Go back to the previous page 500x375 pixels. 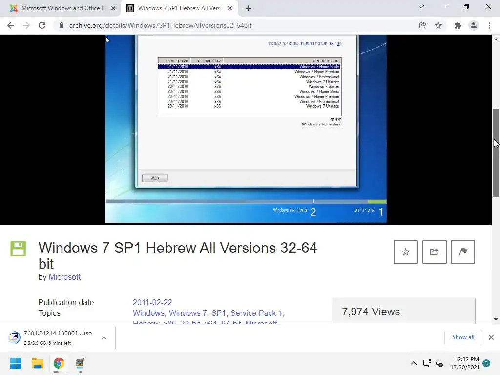[x=11, y=25]
